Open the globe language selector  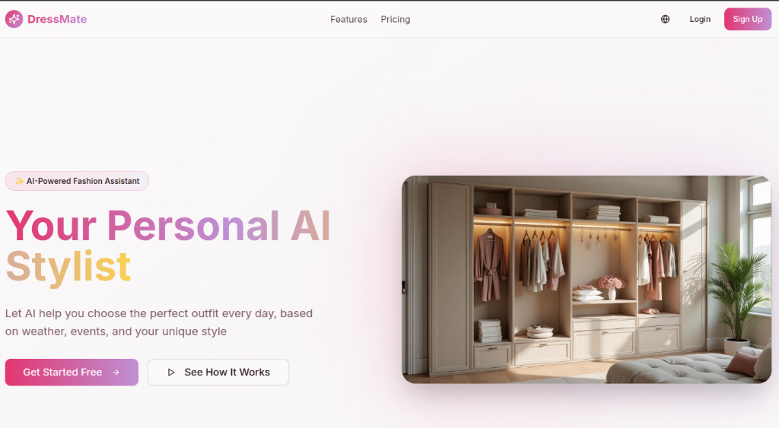(665, 19)
